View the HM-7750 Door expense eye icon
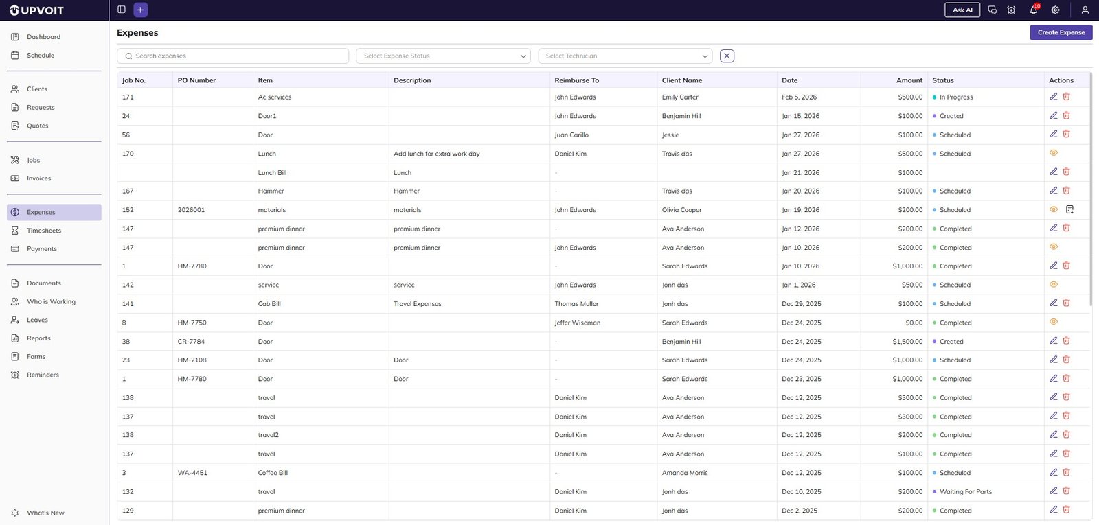 tap(1053, 322)
